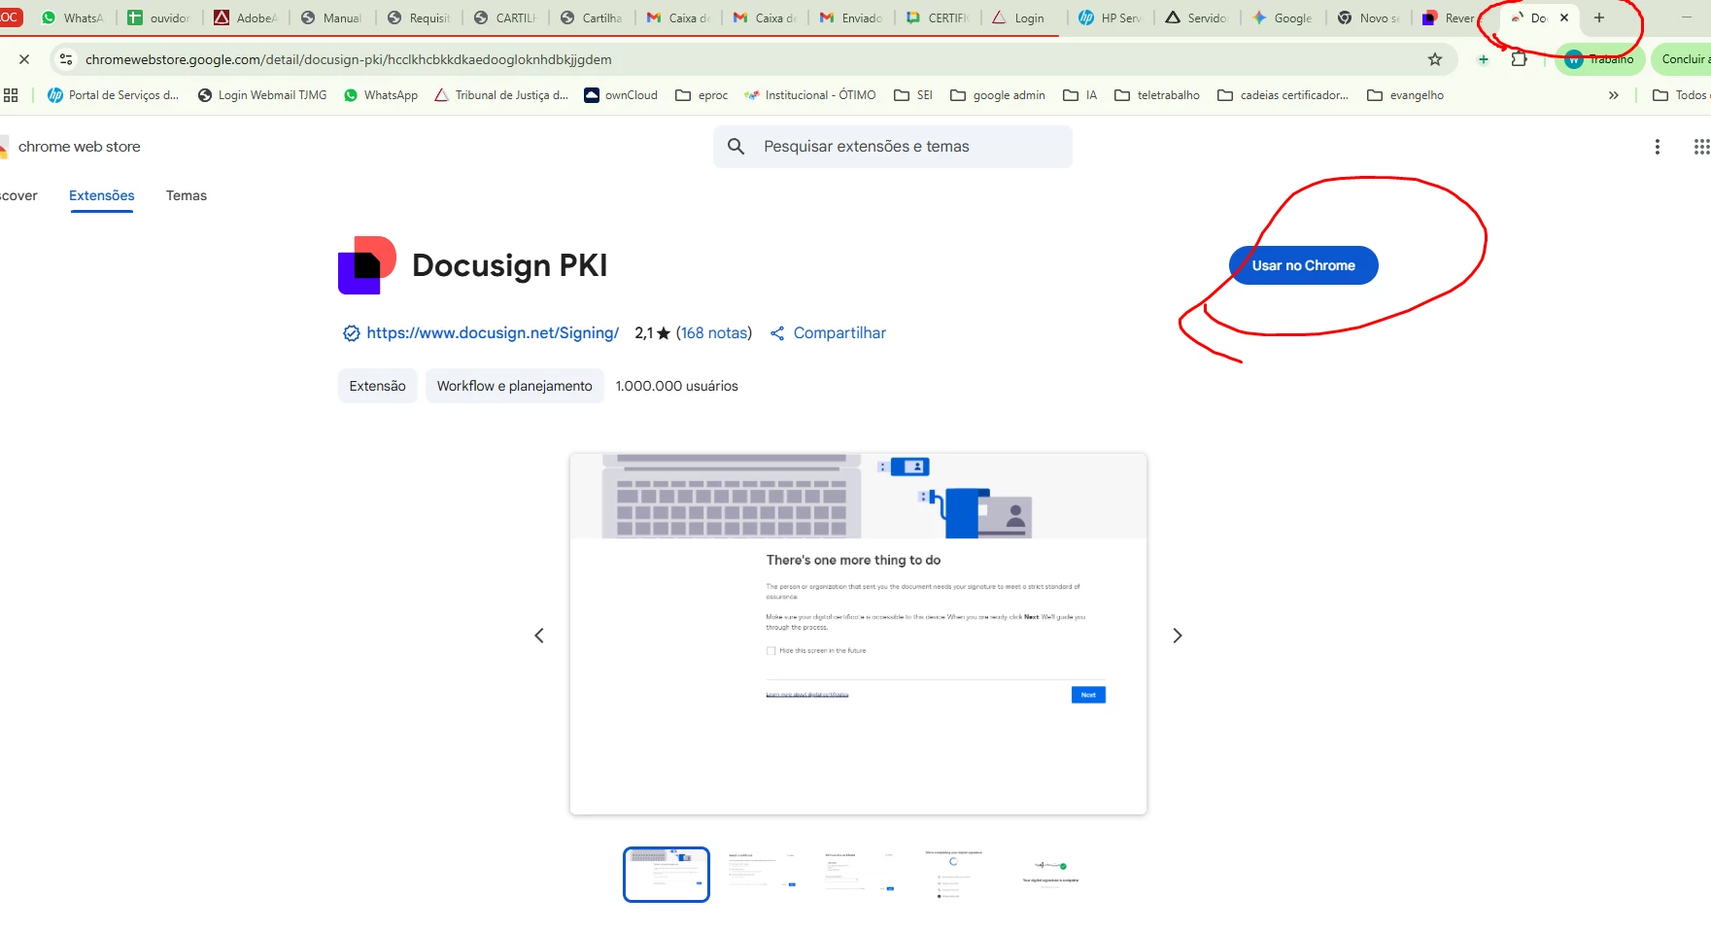Open the Todos bookmarks folder

pos(1680,95)
